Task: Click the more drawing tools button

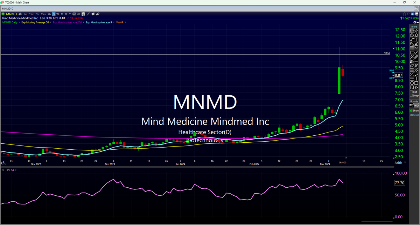Action: coord(414,27)
